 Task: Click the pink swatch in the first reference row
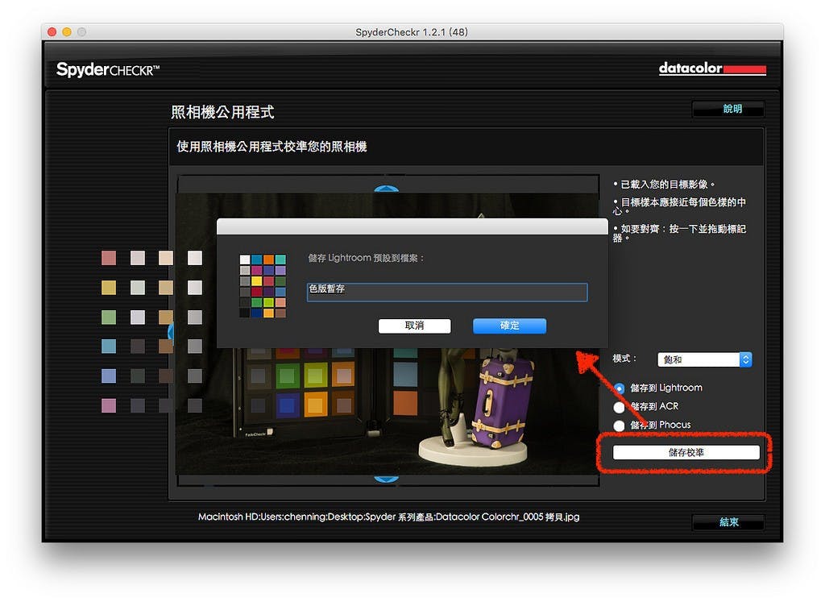point(109,258)
